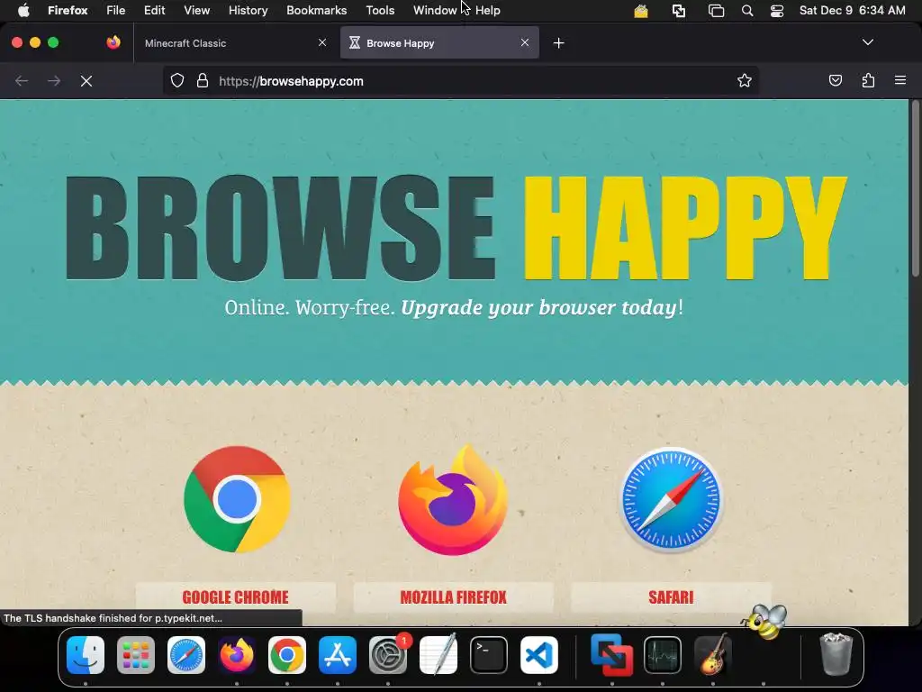The height and width of the screenshot is (692, 922).
Task: Open TextEdit from the Dock
Action: [438, 655]
